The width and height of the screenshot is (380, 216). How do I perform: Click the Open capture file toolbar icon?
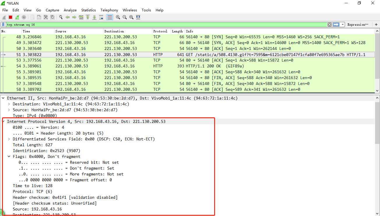point(32,18)
